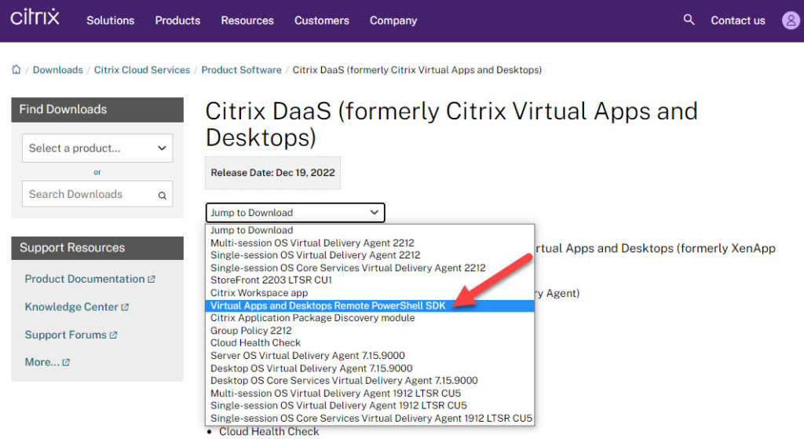Screen dimensions: 804x439
Task: Go to home via breadcrumb house icon
Action: [x=16, y=70]
